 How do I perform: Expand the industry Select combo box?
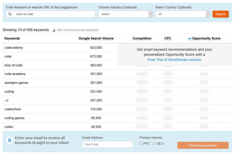(125, 14)
